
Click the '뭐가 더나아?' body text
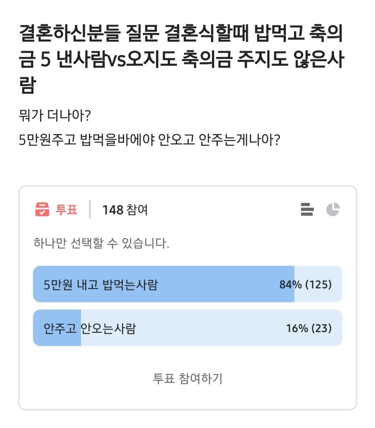click(55, 116)
